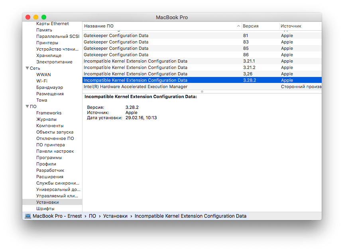Viewport: 344px width, 252px height.
Task: Collapse the Сеть section
Action: (x=27, y=68)
